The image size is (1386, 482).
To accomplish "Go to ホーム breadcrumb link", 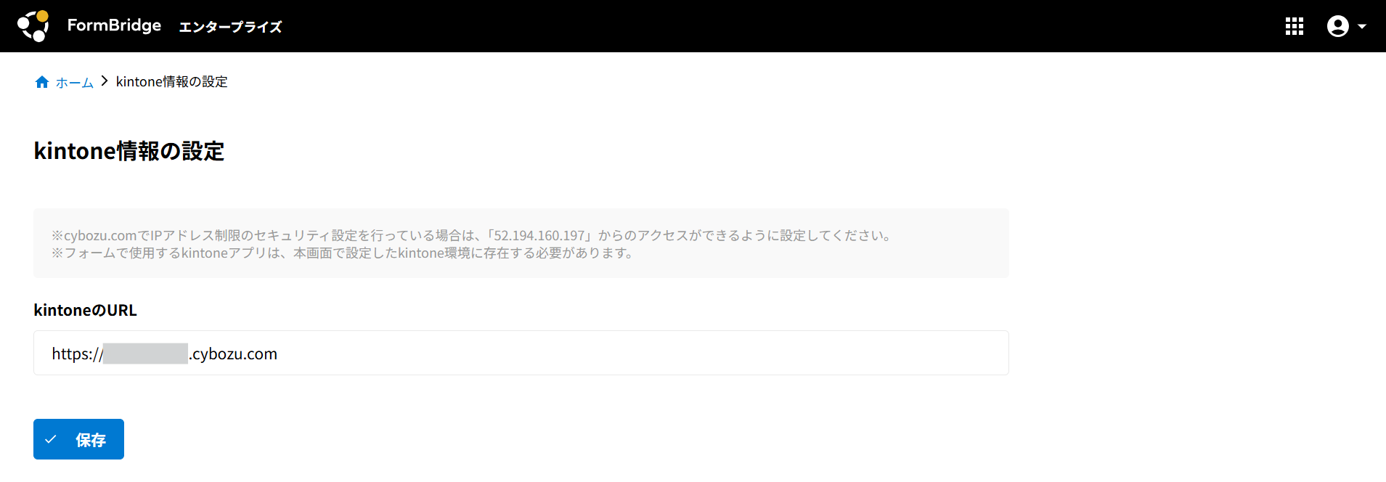I will coord(75,83).
